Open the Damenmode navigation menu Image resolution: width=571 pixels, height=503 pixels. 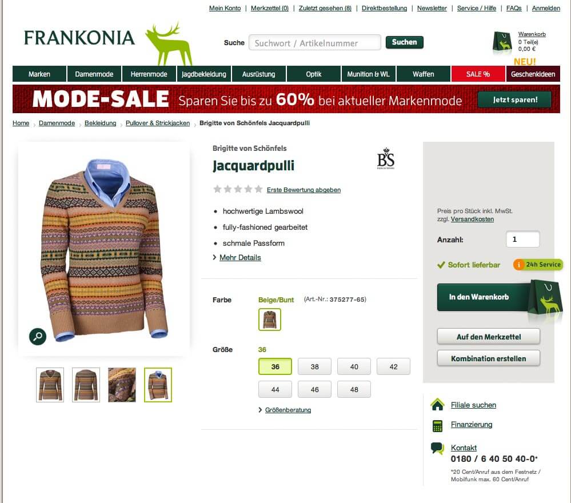click(x=94, y=74)
